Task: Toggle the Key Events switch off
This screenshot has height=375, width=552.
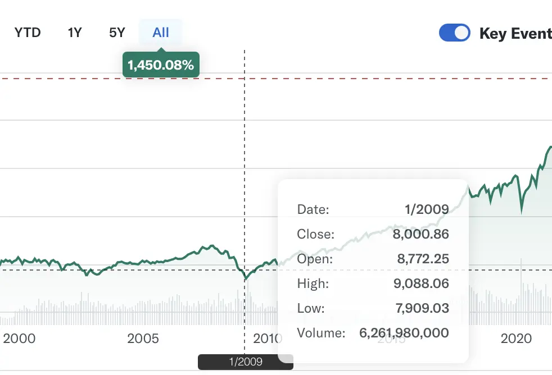Action: point(455,33)
